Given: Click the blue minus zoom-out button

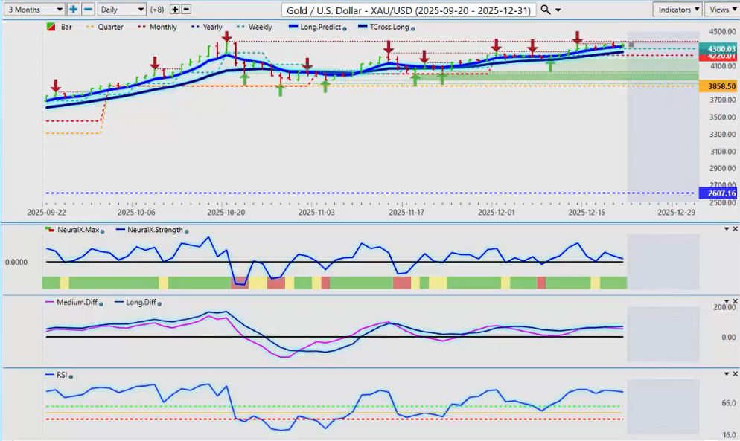Looking at the screenshot, I should [87, 10].
